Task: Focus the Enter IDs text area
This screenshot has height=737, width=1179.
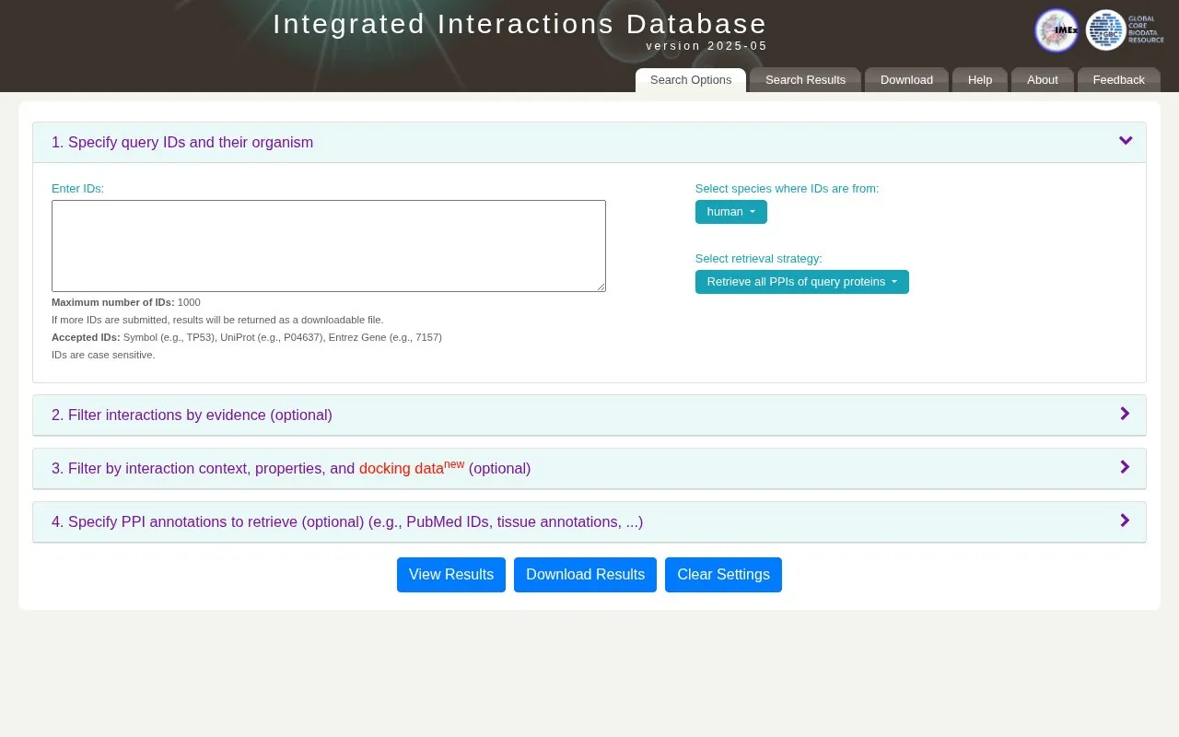Action: point(329,246)
